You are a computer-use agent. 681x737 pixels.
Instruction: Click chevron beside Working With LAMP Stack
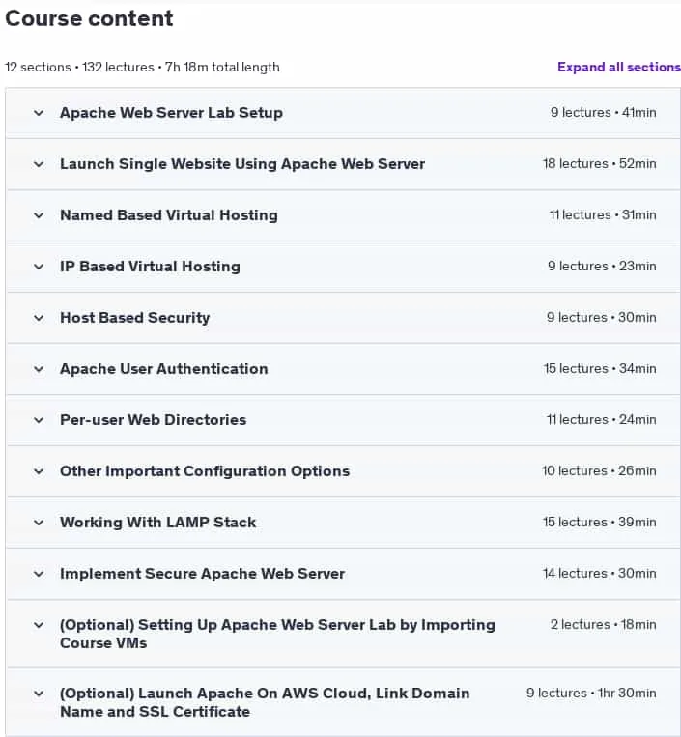pos(39,524)
